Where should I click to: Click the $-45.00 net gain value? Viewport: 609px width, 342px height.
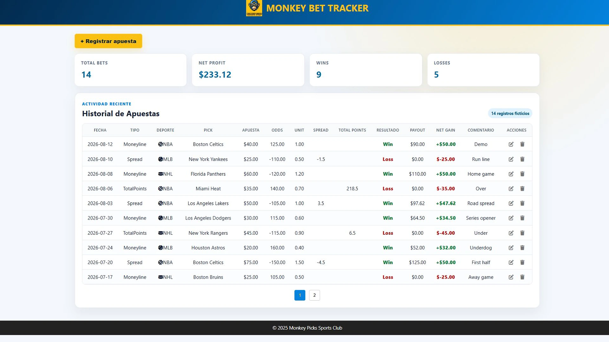446,233
